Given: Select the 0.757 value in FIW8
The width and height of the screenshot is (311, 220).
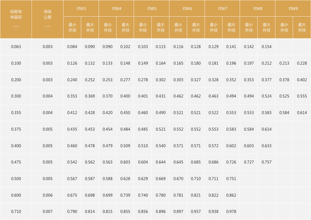Looking at the screenshot, I should [266, 162].
